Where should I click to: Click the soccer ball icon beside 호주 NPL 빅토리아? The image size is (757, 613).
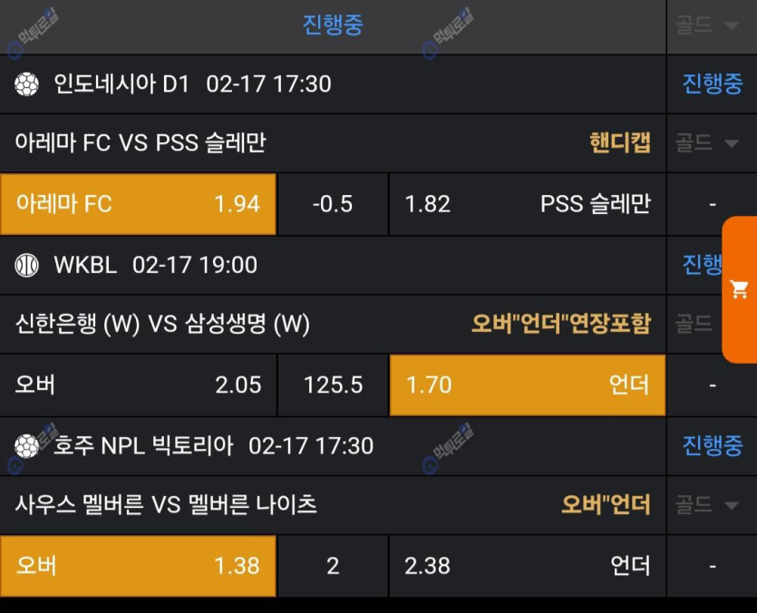pos(27,445)
